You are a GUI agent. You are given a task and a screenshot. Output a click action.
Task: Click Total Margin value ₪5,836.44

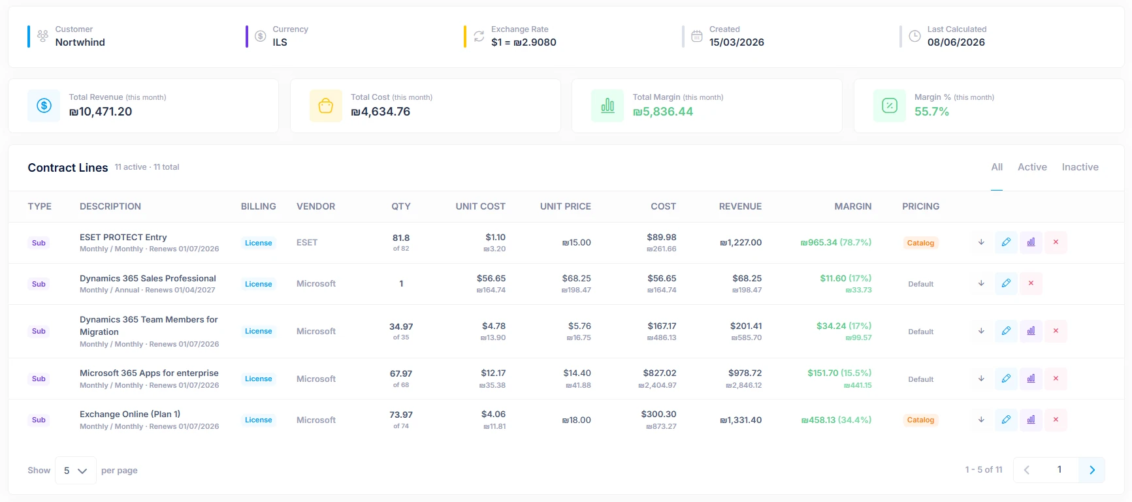(x=663, y=112)
